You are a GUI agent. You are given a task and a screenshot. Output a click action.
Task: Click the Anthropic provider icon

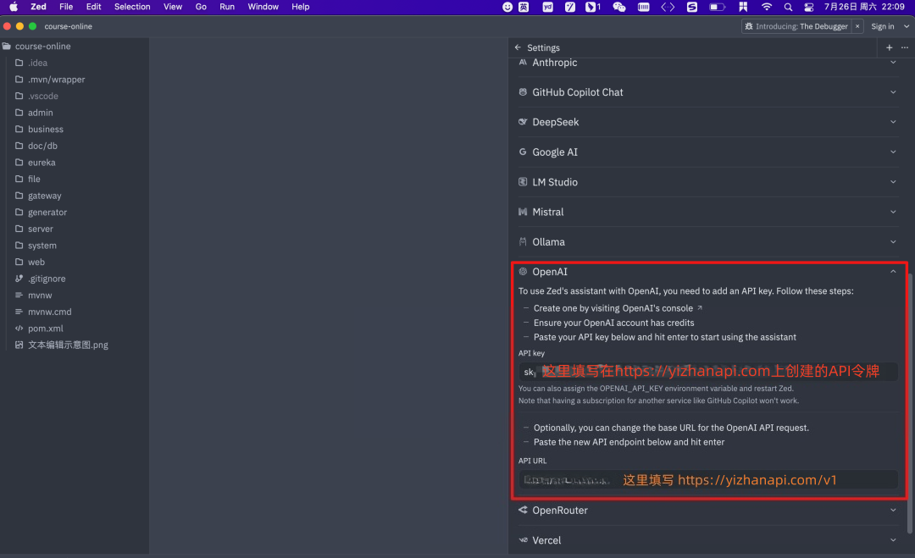point(523,62)
